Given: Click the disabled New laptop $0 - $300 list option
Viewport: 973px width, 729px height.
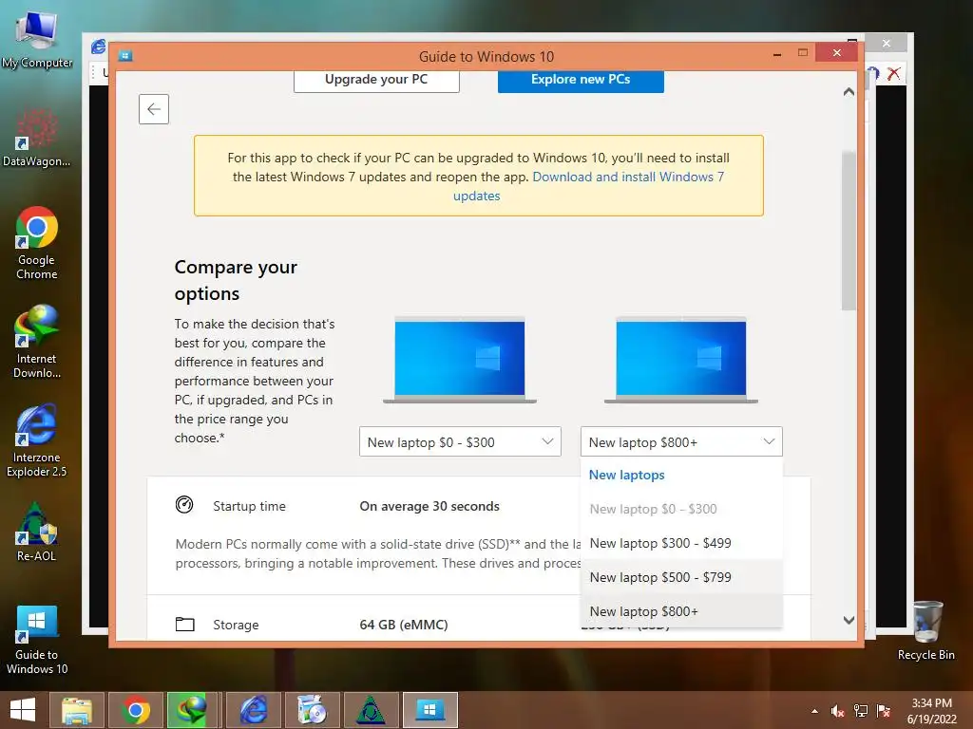Looking at the screenshot, I should (680, 509).
